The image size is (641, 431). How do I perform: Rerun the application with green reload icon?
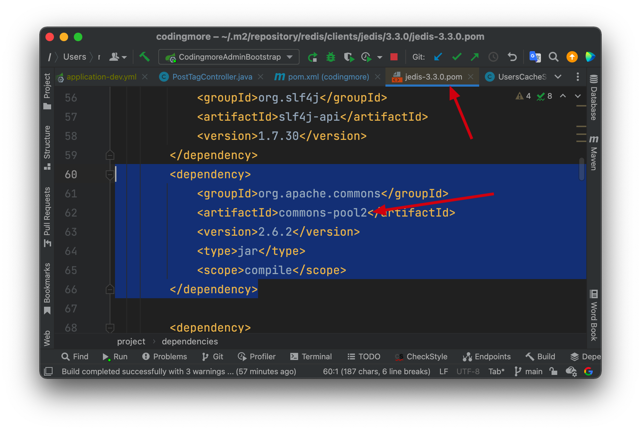313,57
